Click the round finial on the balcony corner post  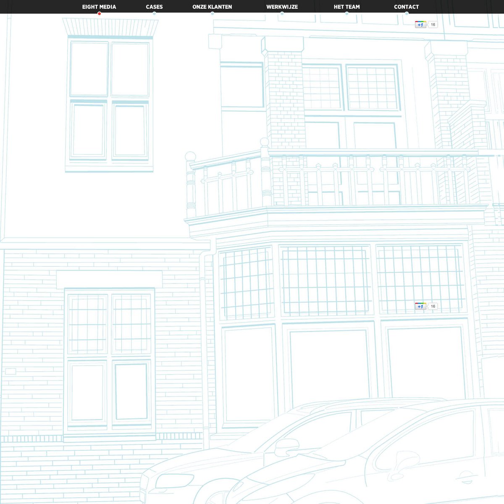(190, 157)
